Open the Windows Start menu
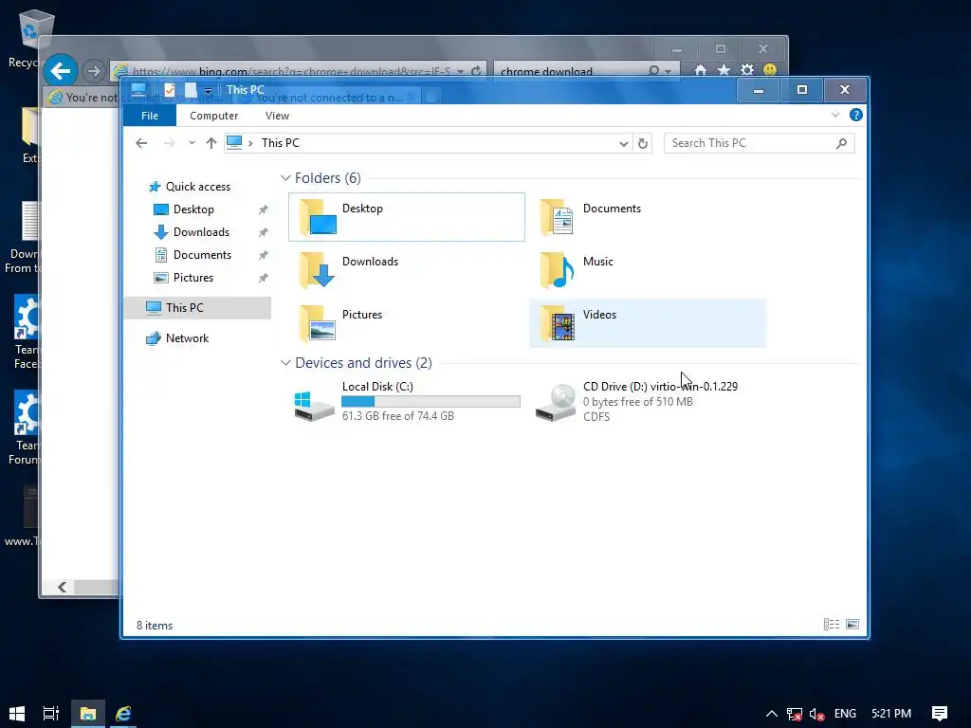 (x=17, y=713)
